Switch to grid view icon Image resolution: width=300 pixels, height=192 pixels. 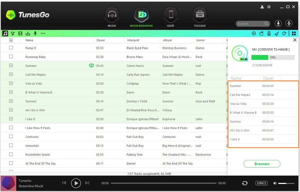coord(294,33)
